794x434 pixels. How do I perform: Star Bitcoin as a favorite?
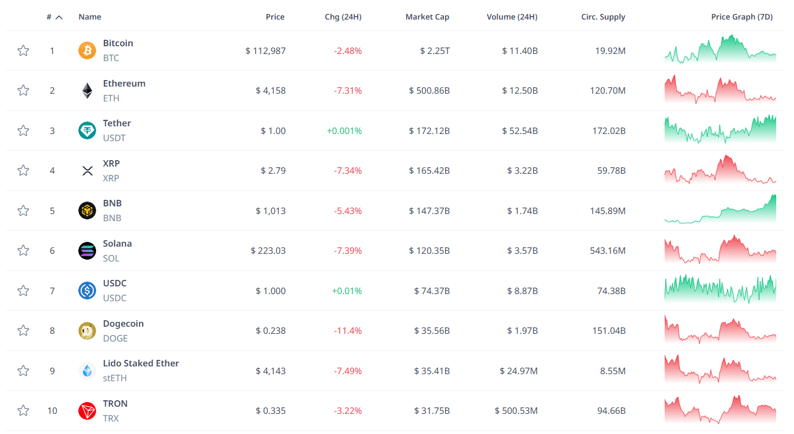(x=23, y=51)
